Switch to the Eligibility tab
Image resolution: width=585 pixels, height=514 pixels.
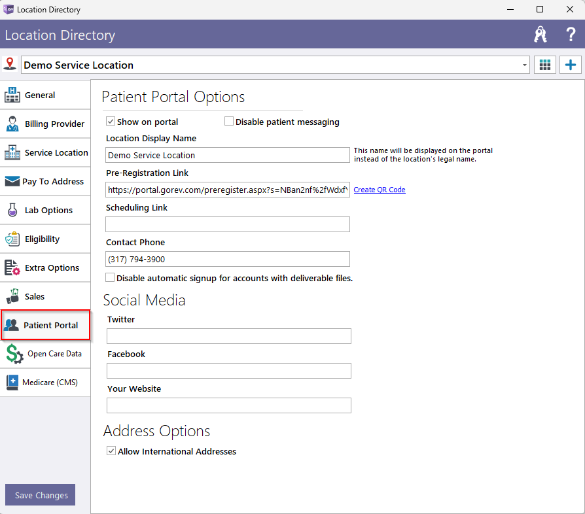click(x=45, y=239)
